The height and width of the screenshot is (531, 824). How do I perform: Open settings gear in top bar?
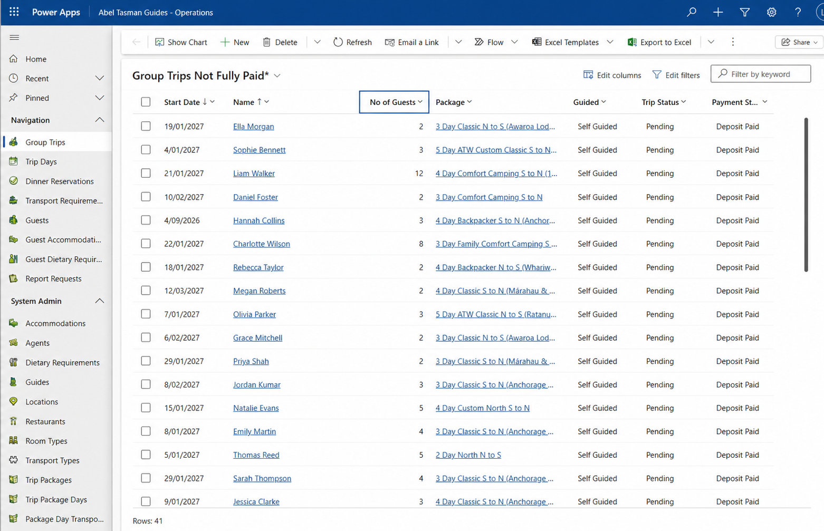[771, 12]
